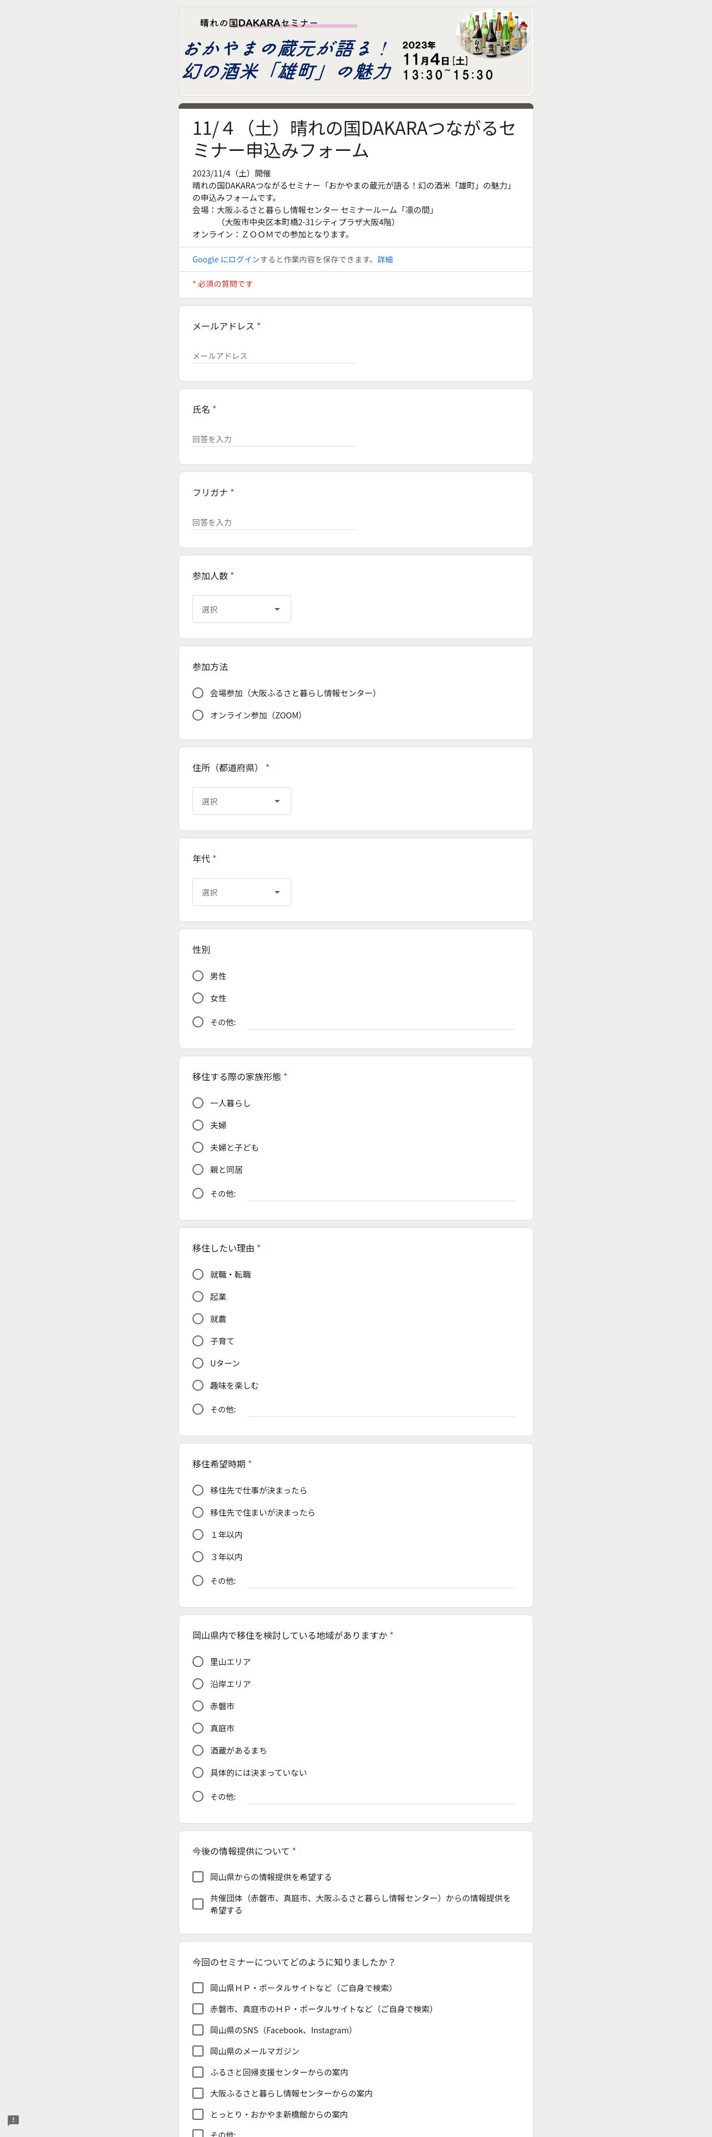This screenshot has width=712, height=2137.
Task: Select オンライン参加（ZOOM）
Action: (198, 715)
